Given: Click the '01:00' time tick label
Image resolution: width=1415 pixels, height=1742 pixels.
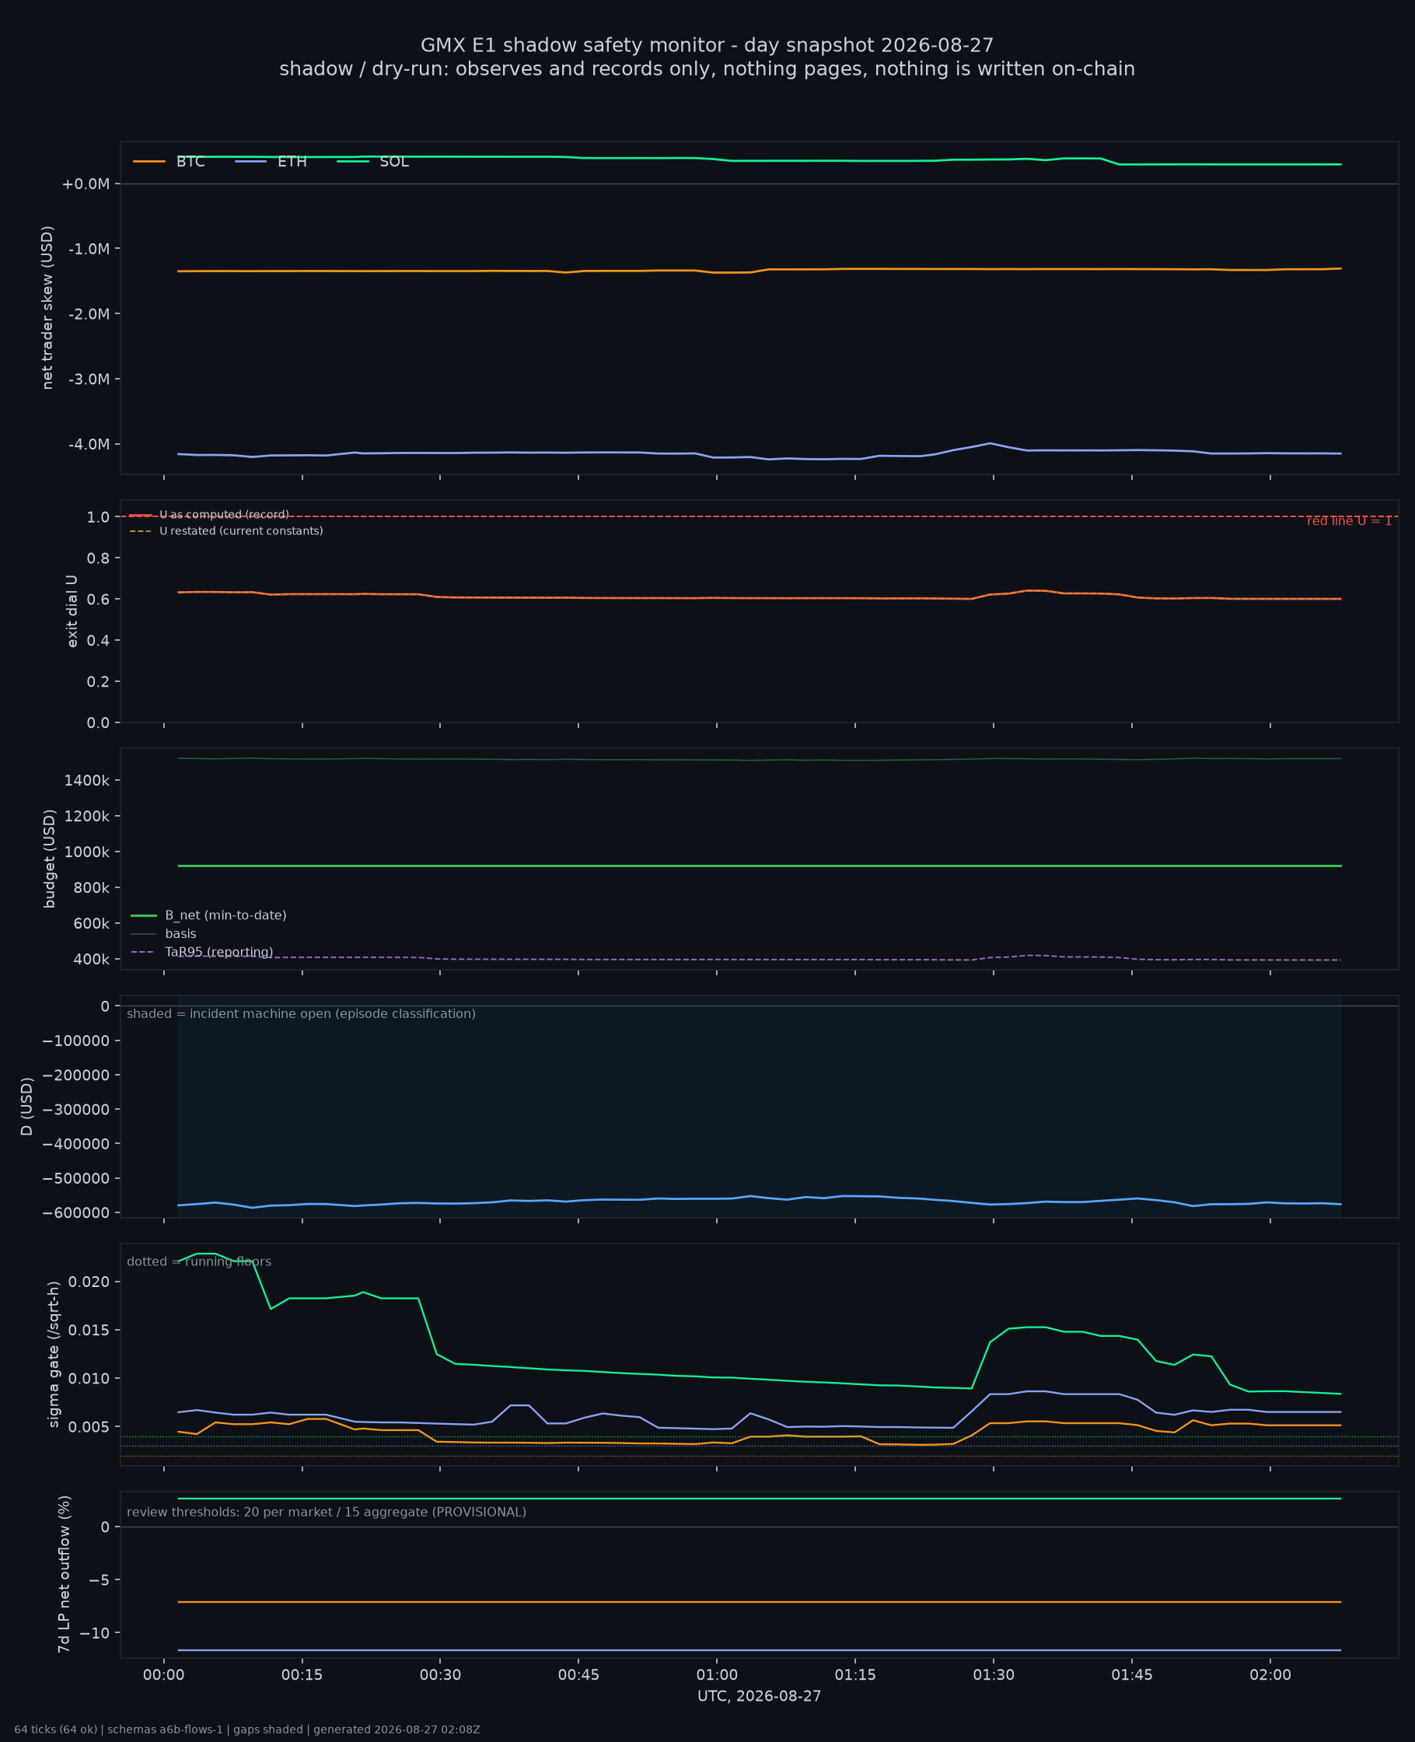Looking at the screenshot, I should pyautogui.click(x=718, y=1676).
